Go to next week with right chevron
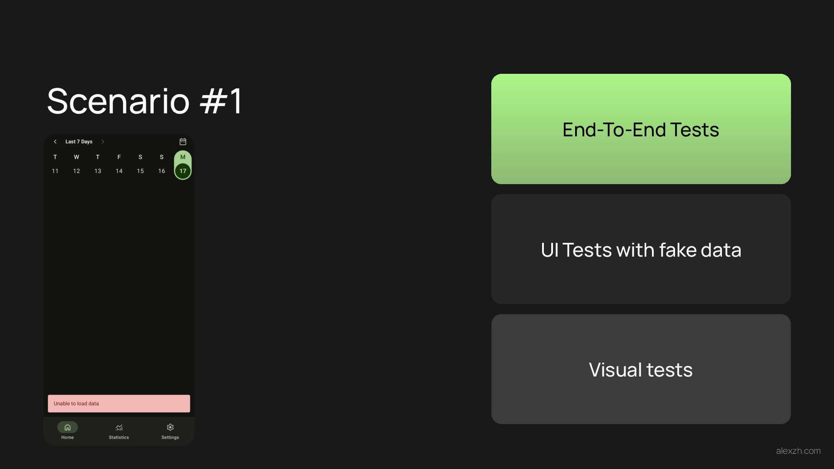Image resolution: width=834 pixels, height=469 pixels. click(x=103, y=142)
